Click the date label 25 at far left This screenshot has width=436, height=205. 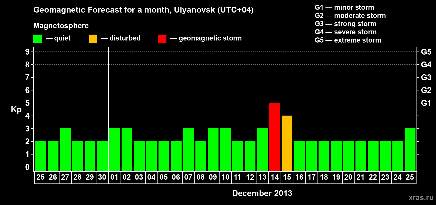[x=41, y=177]
